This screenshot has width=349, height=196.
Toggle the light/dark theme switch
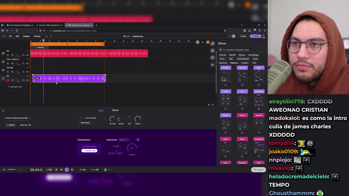tap(232, 36)
